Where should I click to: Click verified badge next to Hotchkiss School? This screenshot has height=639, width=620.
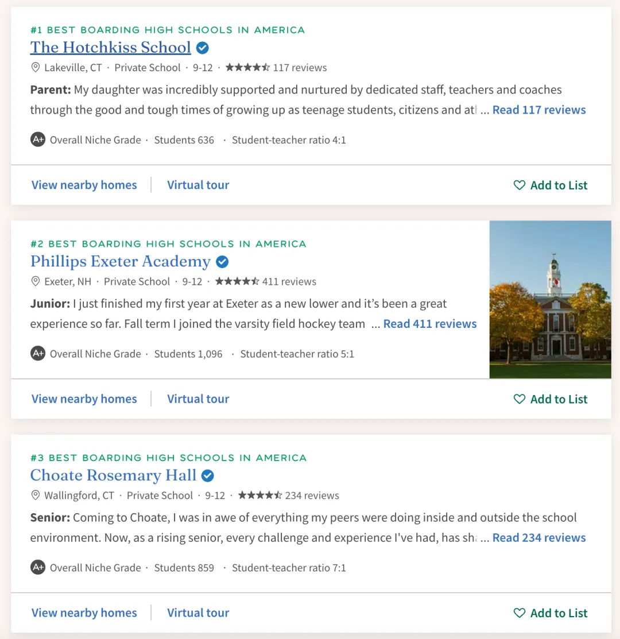tap(203, 48)
